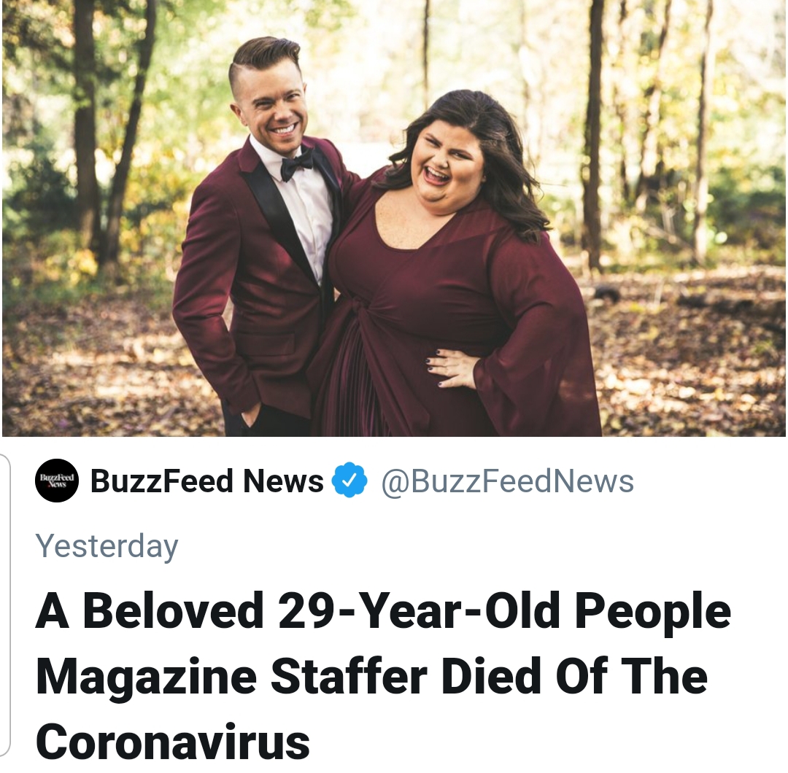Open the BuzzFeed News display name
Viewport: 788px width, 773px height.
coord(207,481)
